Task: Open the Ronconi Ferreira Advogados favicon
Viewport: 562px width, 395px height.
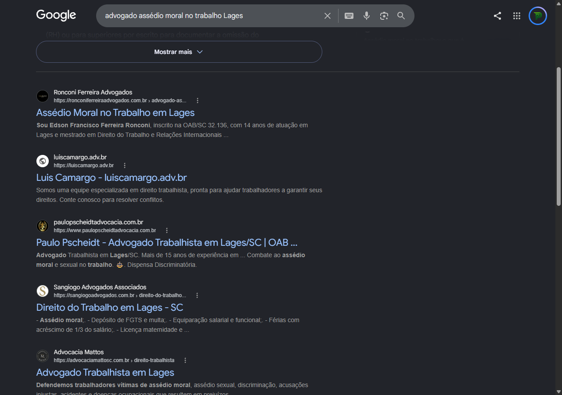Action: [x=43, y=96]
